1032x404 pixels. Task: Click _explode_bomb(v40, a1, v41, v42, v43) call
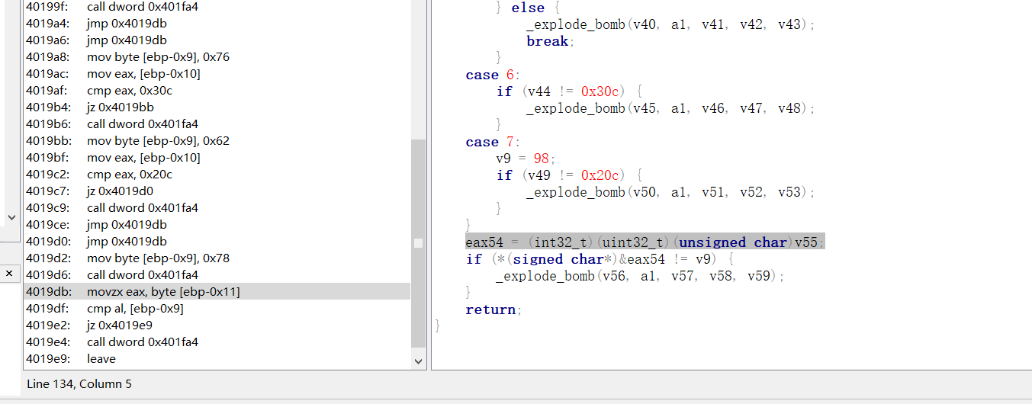coord(670,24)
